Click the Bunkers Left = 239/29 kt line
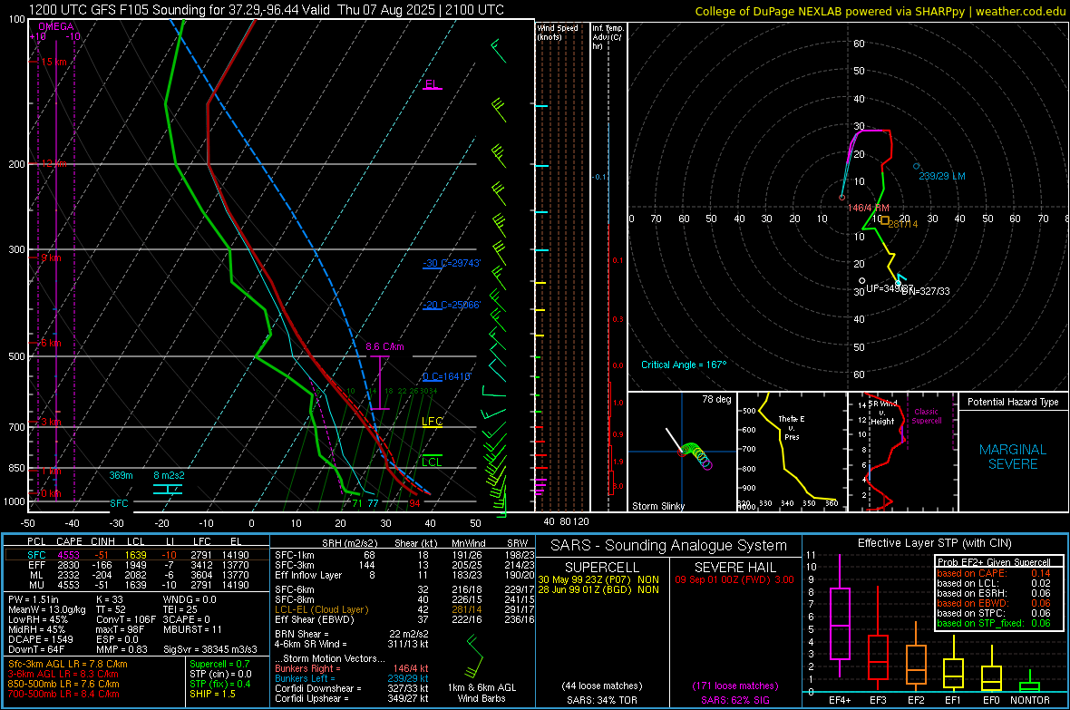This screenshot has height=710, width=1070. [352, 678]
